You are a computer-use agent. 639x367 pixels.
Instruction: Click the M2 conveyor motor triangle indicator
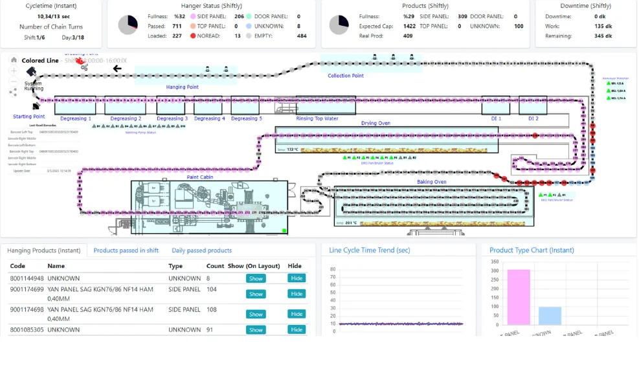click(609, 91)
